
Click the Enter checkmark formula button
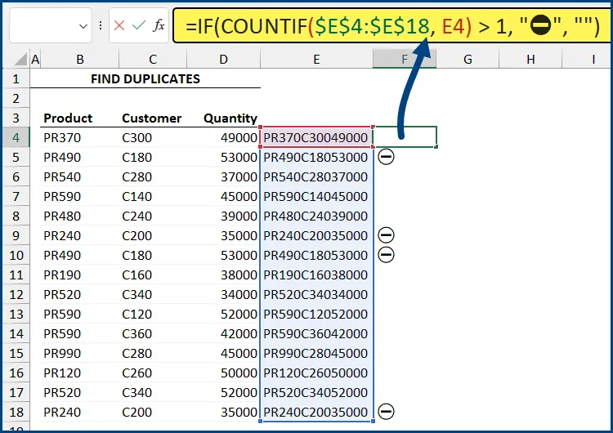click(138, 26)
